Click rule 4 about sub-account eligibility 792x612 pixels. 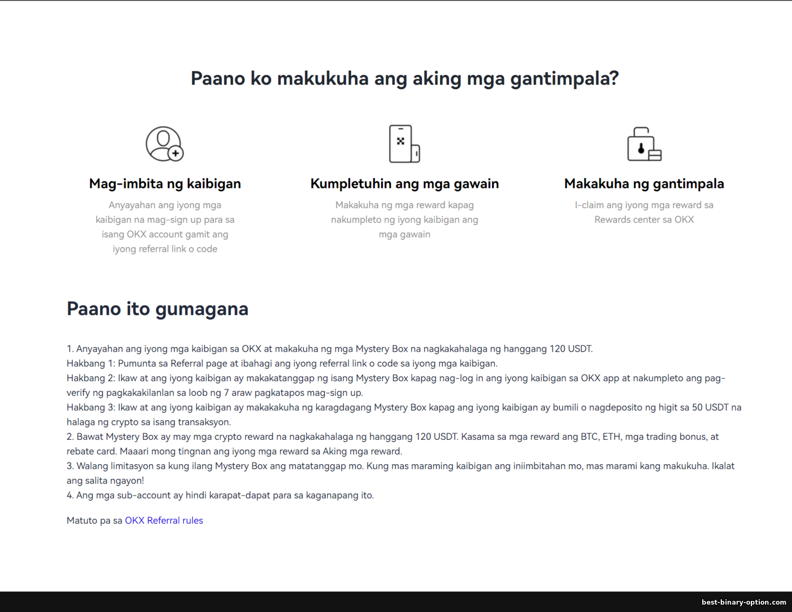pyautogui.click(x=220, y=495)
